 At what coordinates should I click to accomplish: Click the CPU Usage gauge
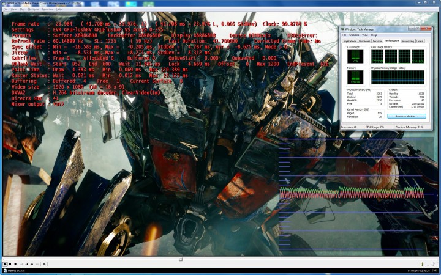tap(355, 56)
